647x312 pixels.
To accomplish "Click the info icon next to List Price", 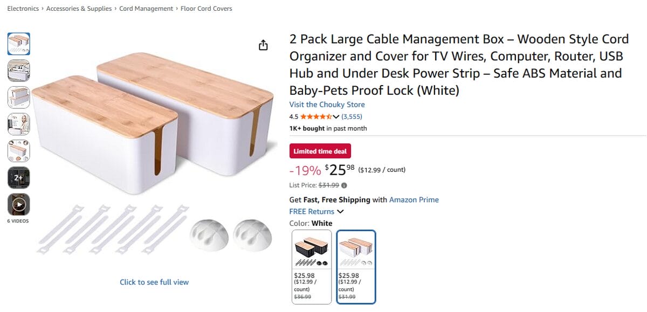I will click(x=345, y=185).
